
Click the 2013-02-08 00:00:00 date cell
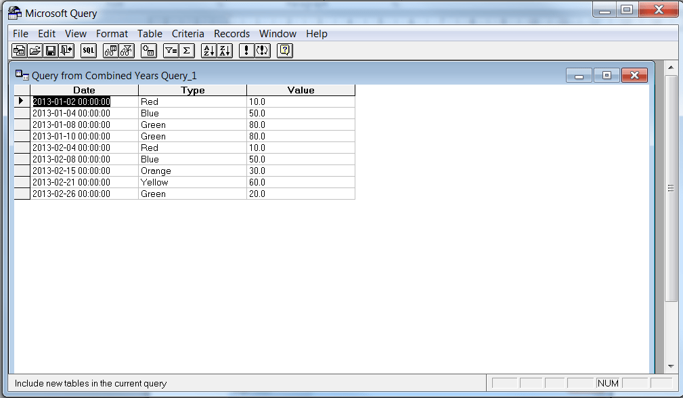(84, 159)
